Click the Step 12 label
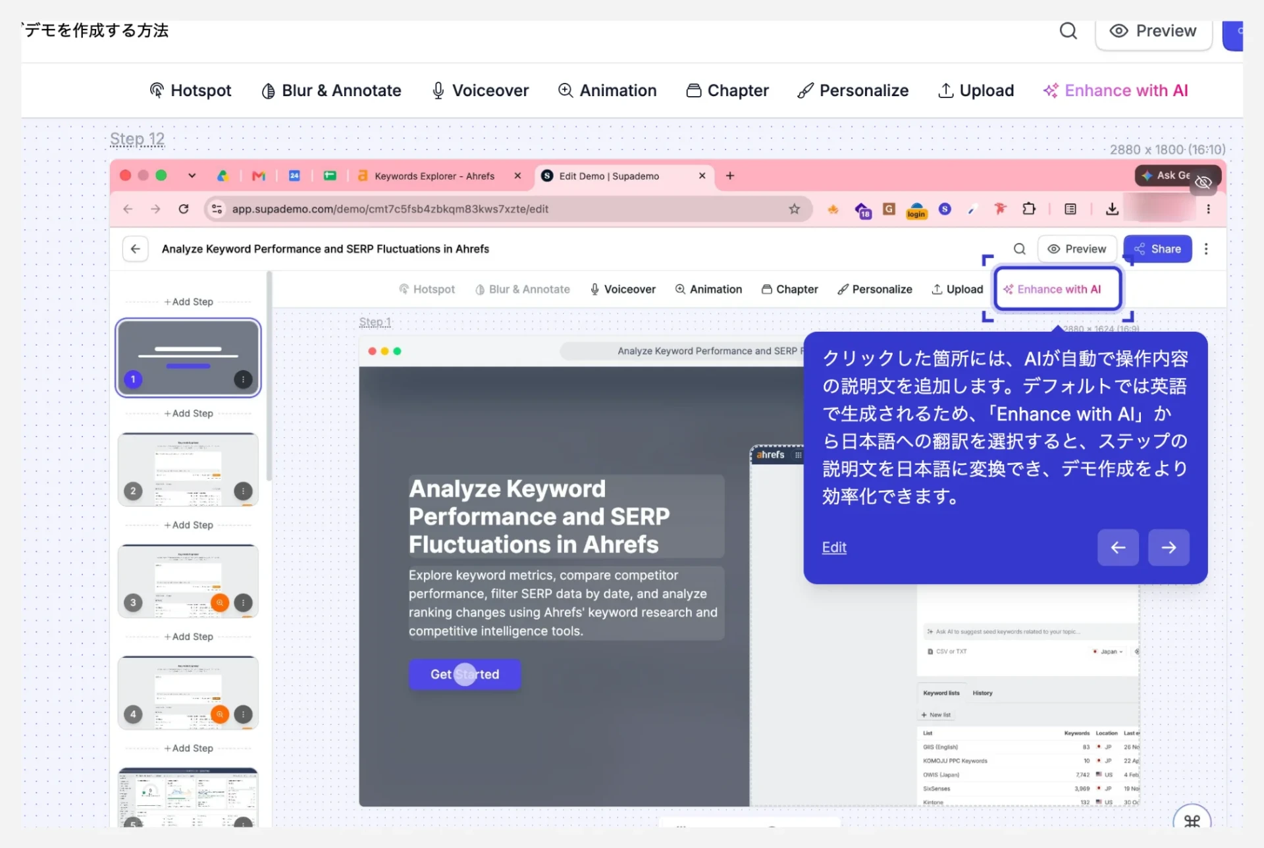1264x848 pixels. tap(137, 139)
